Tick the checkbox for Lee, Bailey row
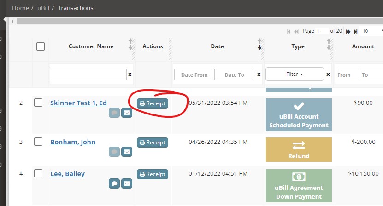 tap(38, 173)
